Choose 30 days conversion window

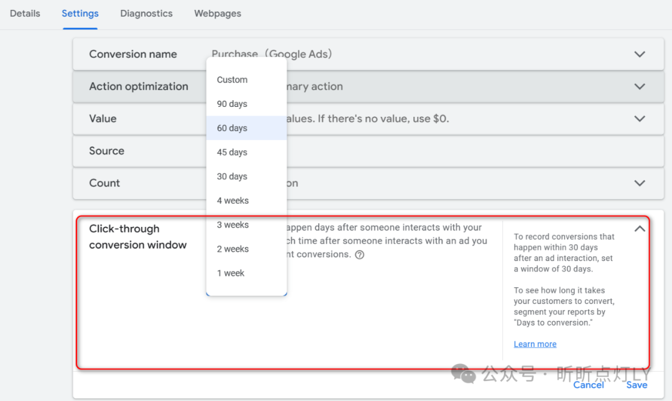coord(232,177)
